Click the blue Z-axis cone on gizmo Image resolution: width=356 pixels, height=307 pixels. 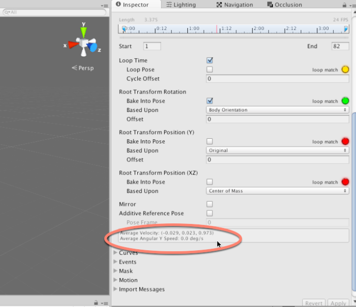(93, 48)
